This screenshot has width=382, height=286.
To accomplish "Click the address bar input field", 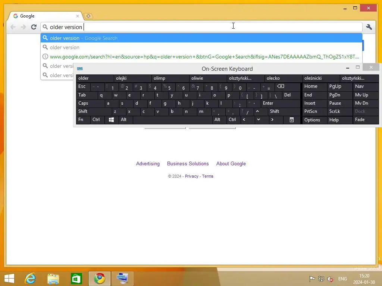I will pos(201,27).
